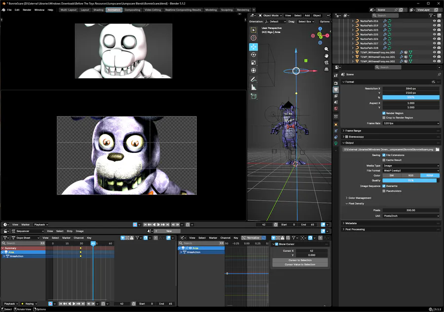Click Cursor to Selection button
Viewport: 444px width, 312px height.
pyautogui.click(x=300, y=260)
